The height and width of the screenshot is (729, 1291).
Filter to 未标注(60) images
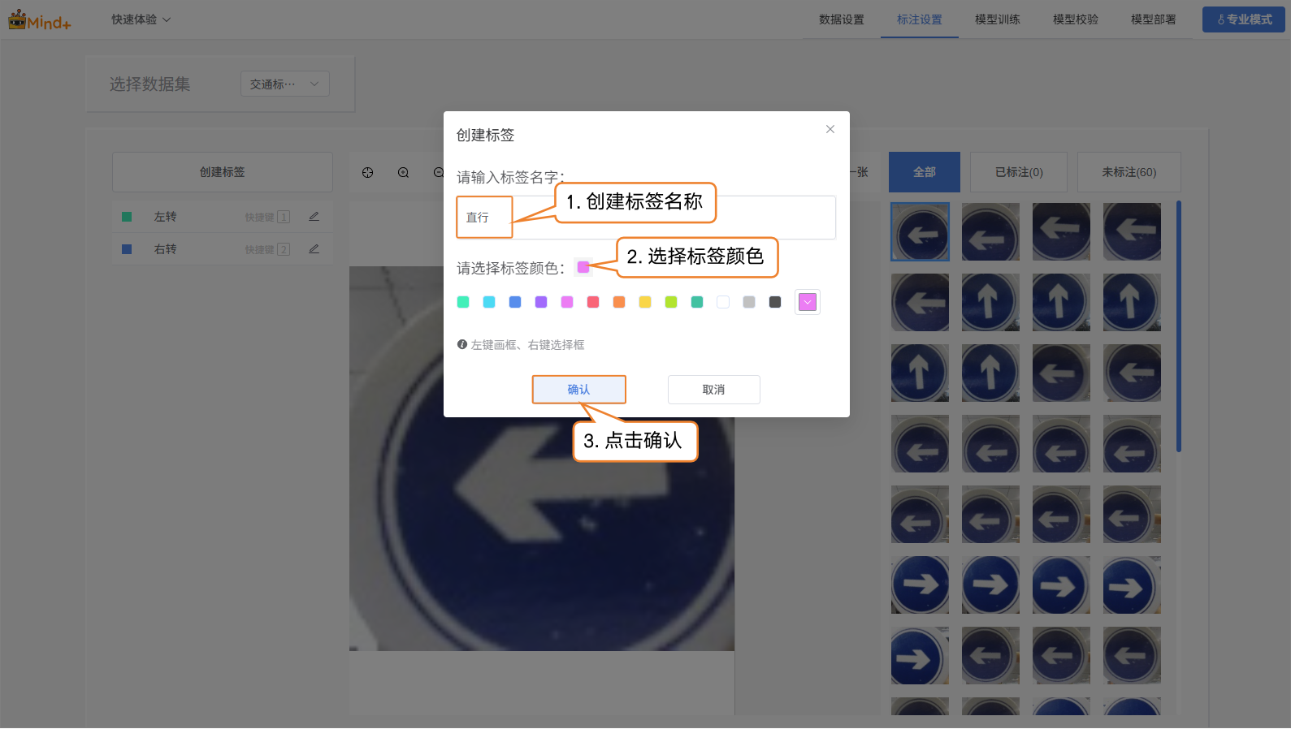click(x=1128, y=172)
